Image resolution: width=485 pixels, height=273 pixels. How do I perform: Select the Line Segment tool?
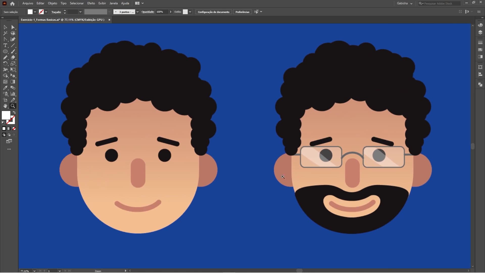point(13,45)
